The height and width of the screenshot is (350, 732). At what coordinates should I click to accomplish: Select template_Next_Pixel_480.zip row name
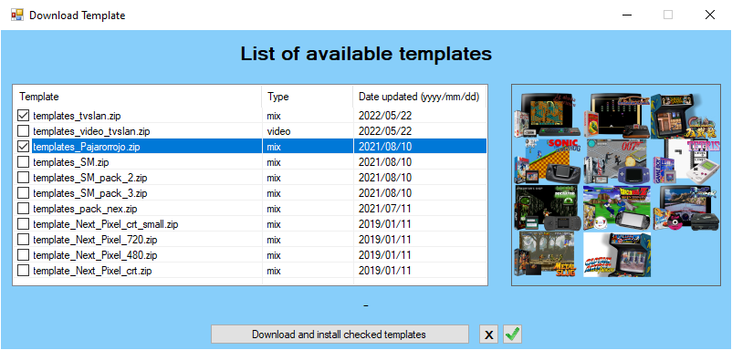(95, 255)
